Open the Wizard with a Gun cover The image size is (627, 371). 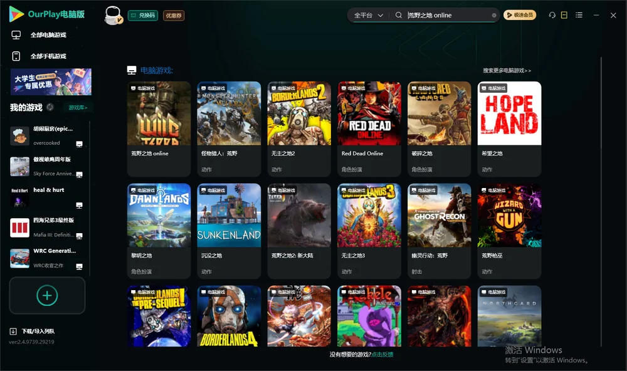point(509,215)
